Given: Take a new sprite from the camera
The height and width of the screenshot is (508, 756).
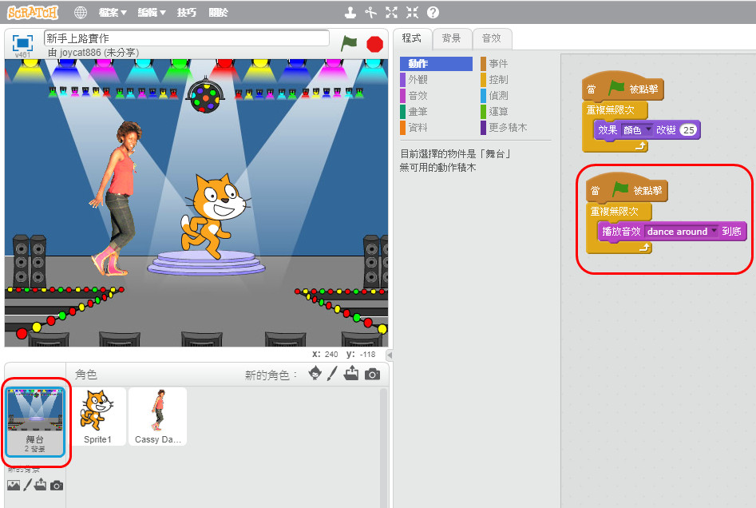Looking at the screenshot, I should (372, 374).
